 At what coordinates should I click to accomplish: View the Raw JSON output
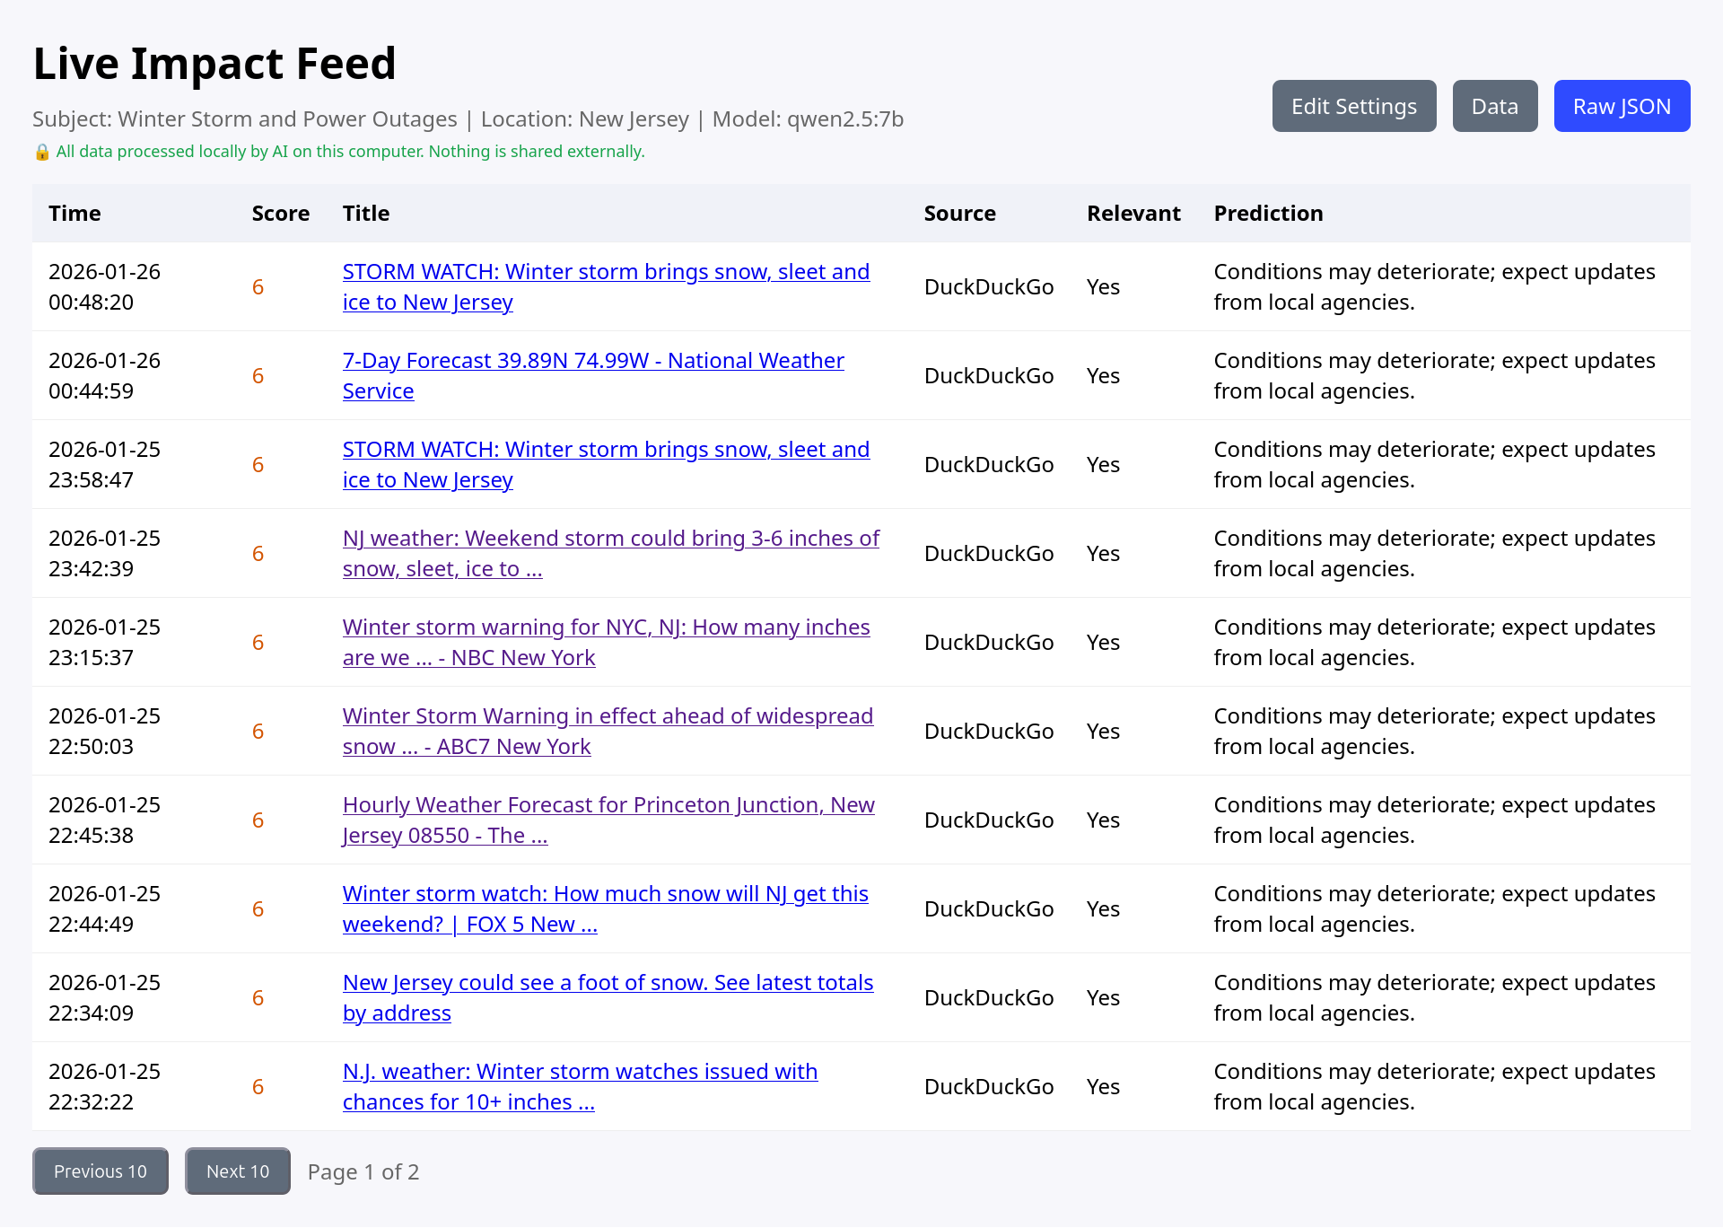pyautogui.click(x=1622, y=106)
